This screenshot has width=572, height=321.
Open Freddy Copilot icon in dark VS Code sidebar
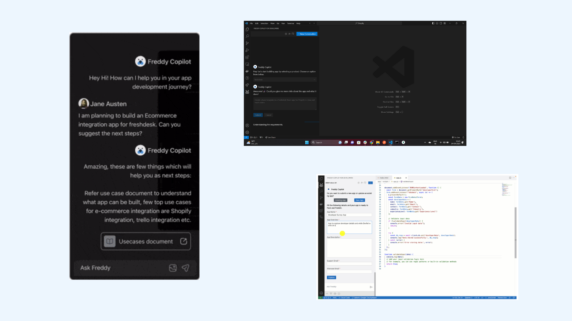click(x=247, y=92)
